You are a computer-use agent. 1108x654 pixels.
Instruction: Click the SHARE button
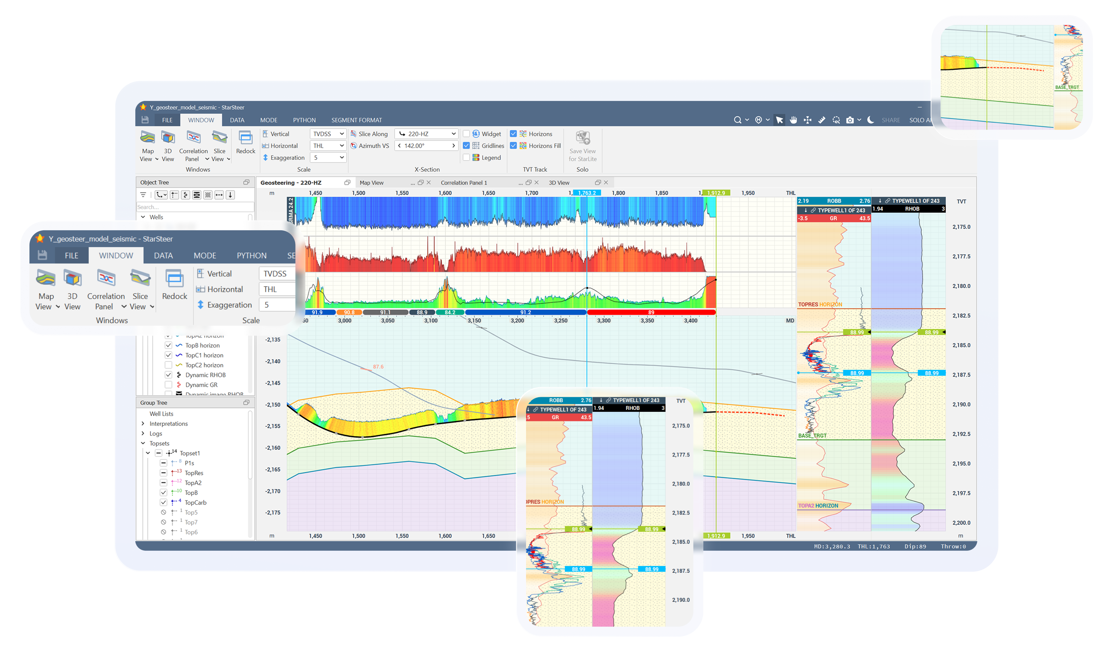click(x=890, y=120)
